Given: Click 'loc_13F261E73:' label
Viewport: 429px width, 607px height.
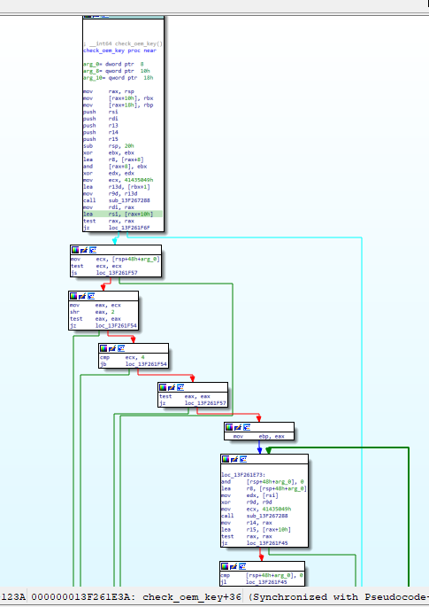Looking at the screenshot, I should click(x=243, y=475).
